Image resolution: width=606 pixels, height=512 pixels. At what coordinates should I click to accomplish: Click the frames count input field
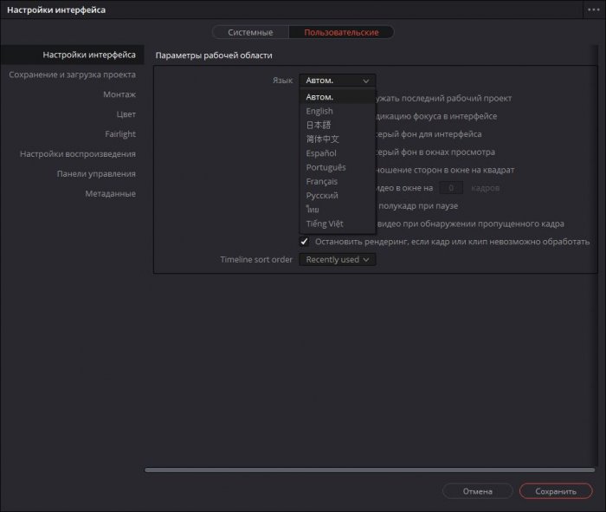coord(451,188)
